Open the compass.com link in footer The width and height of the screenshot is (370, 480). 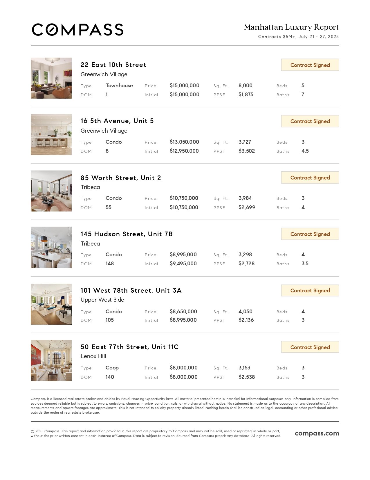[x=317, y=433]
